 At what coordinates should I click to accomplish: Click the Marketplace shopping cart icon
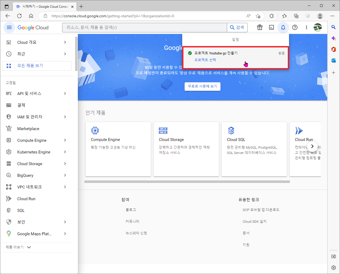click(x=9, y=129)
